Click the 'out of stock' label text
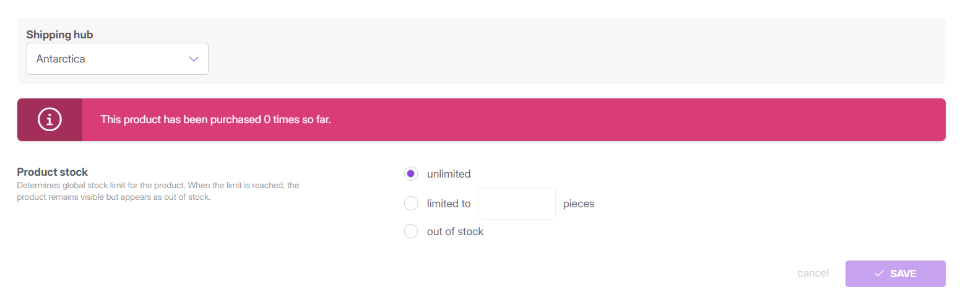This screenshot has width=960, height=297. 455,231
